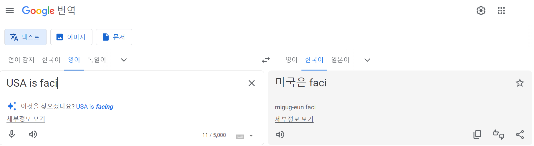This screenshot has width=534, height=146.
Task: Save translation with the star
Action: pyautogui.click(x=520, y=83)
